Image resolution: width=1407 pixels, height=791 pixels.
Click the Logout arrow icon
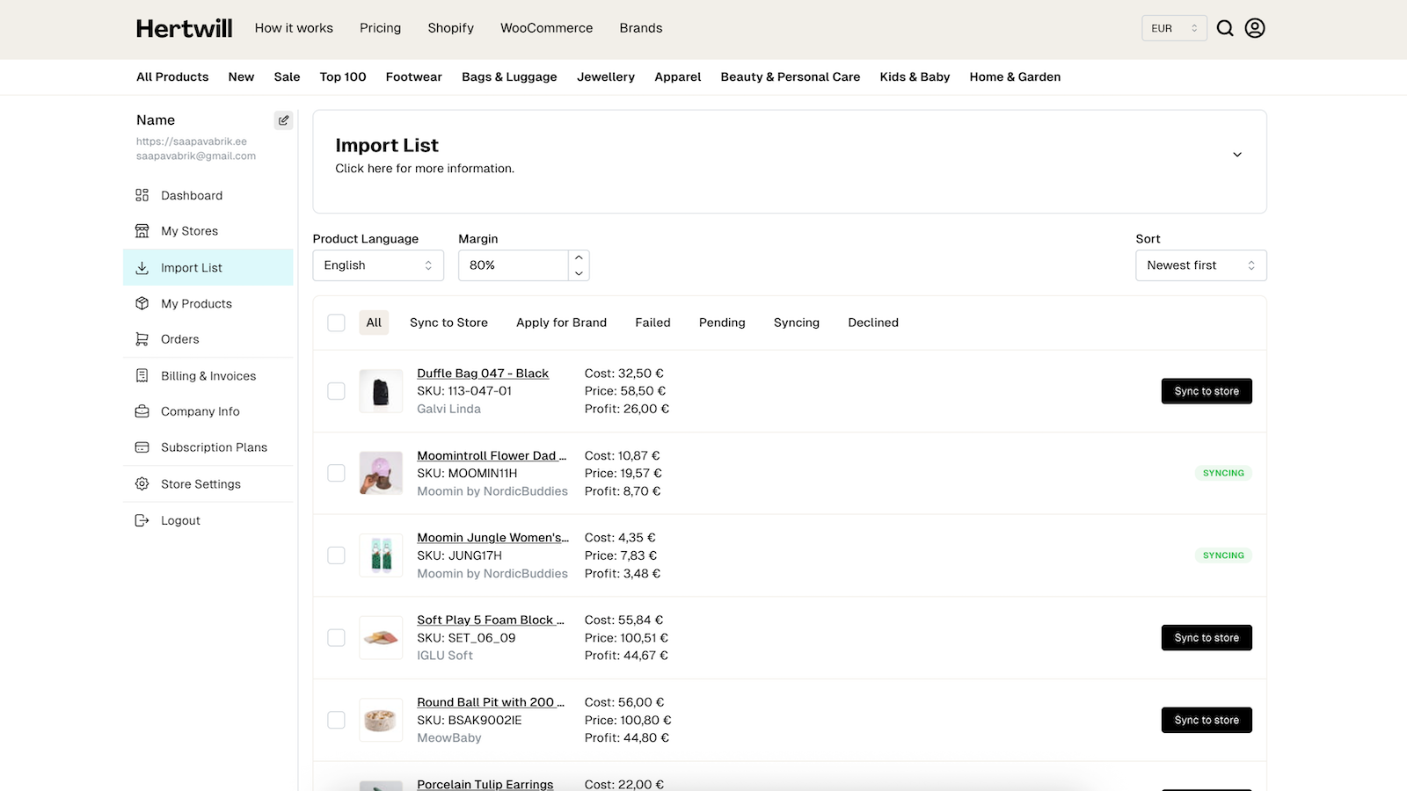point(142,520)
